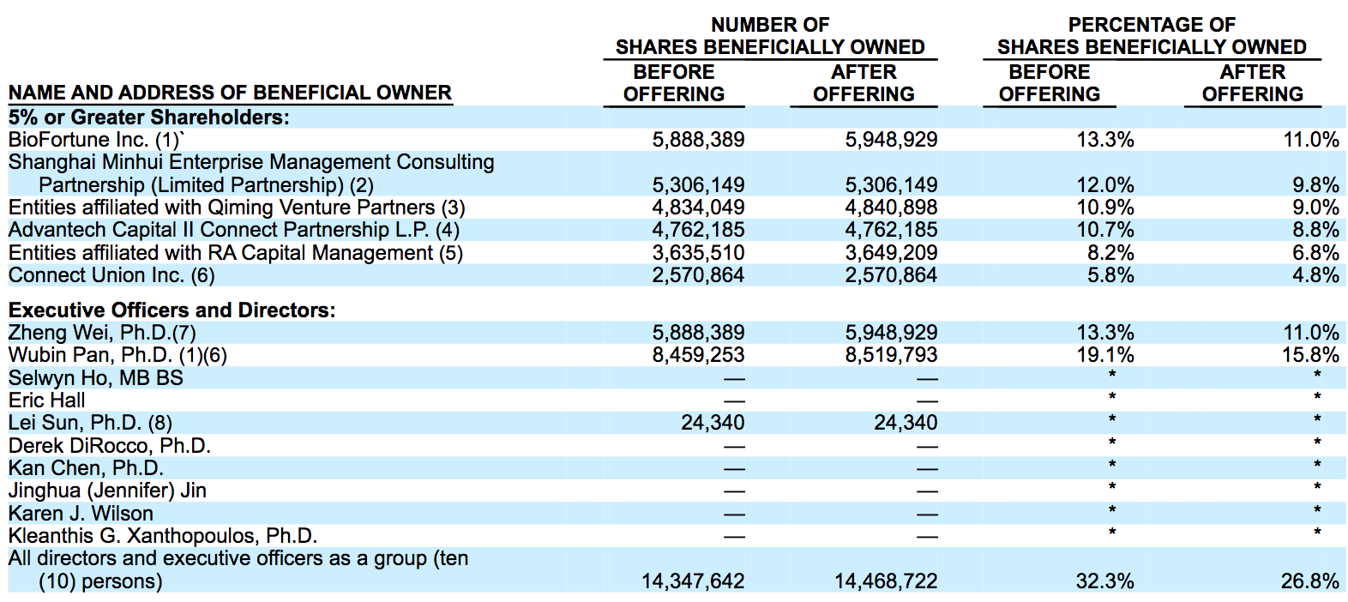Screen dimensions: 1348x602
Task: Click the name 'Jinghua (Jennifer) Jin'
Action: (x=107, y=491)
